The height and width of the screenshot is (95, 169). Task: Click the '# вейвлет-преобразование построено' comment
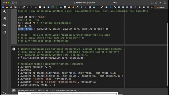coord(70,49)
